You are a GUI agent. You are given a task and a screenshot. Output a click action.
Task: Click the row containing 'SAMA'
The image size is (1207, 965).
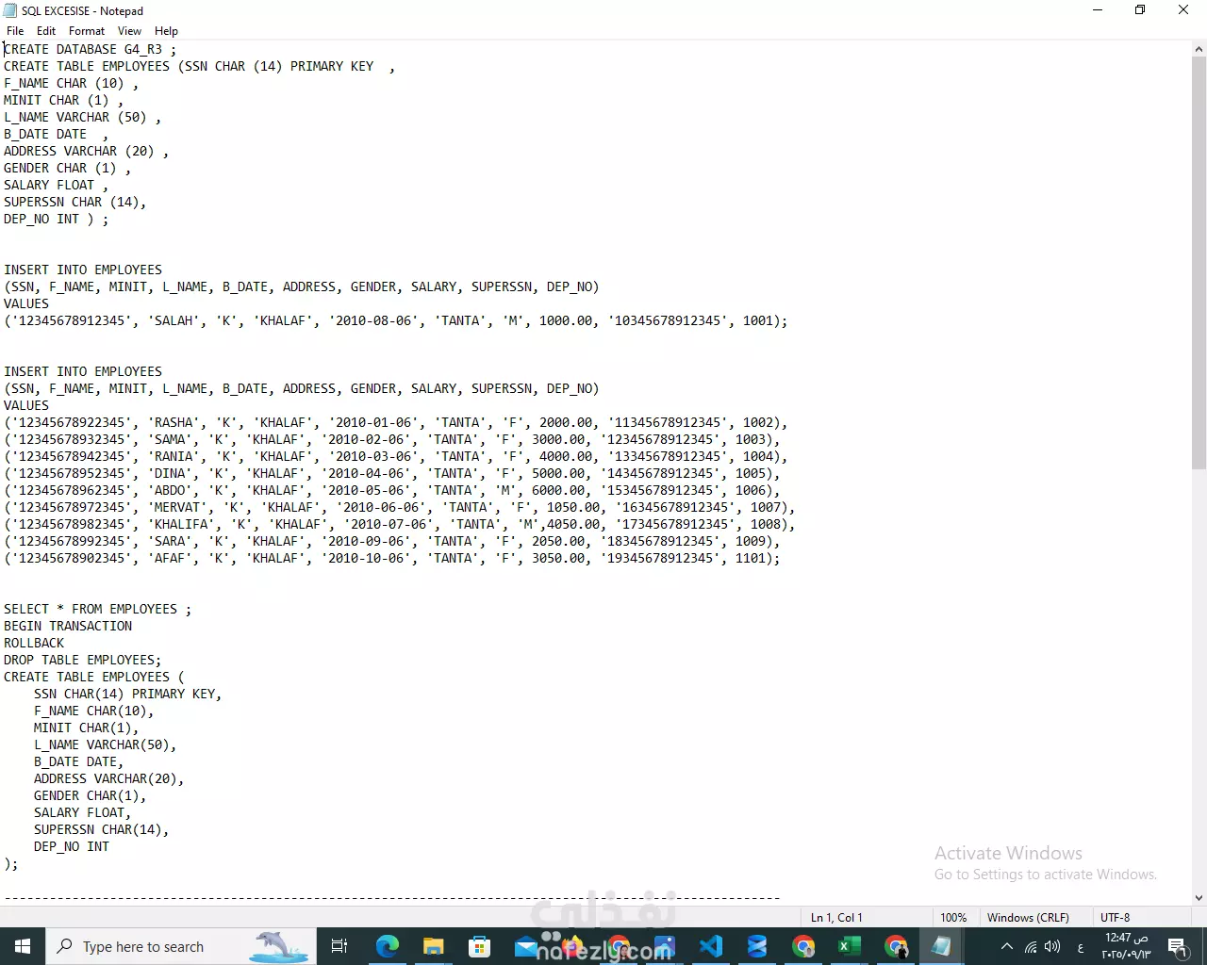pyautogui.click(x=391, y=439)
